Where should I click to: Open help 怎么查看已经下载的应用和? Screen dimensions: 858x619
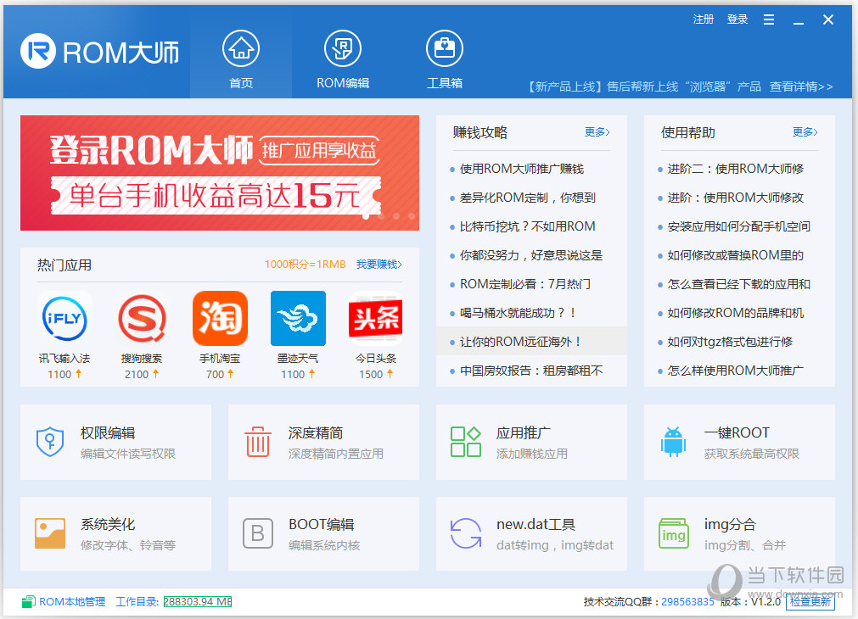coord(738,284)
